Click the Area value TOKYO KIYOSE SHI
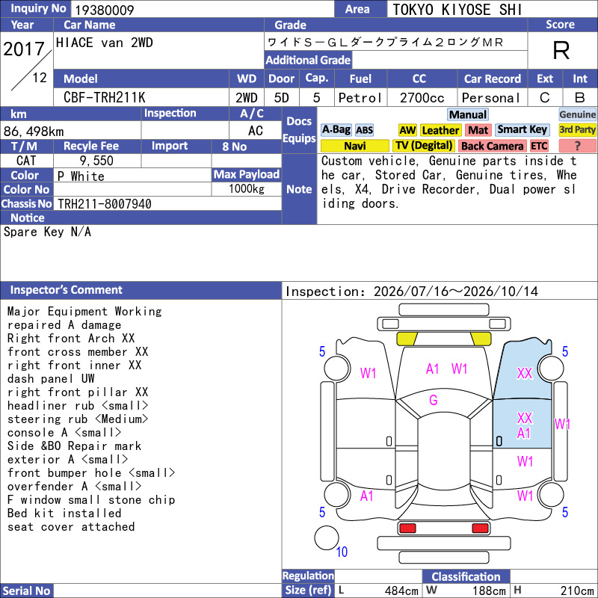598x598 pixels. point(457,10)
